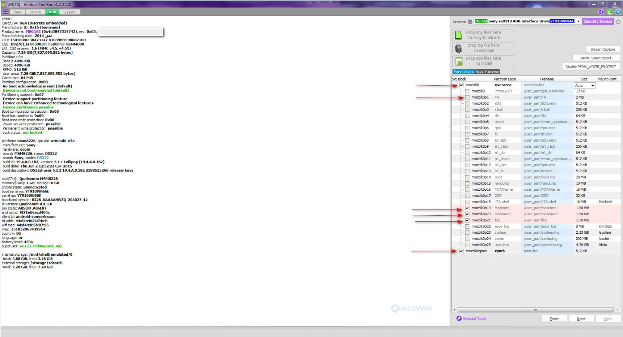The width and height of the screenshot is (623, 337).
Task: Check the mmcblk0p1 TA checkbox
Action: coord(467,97)
